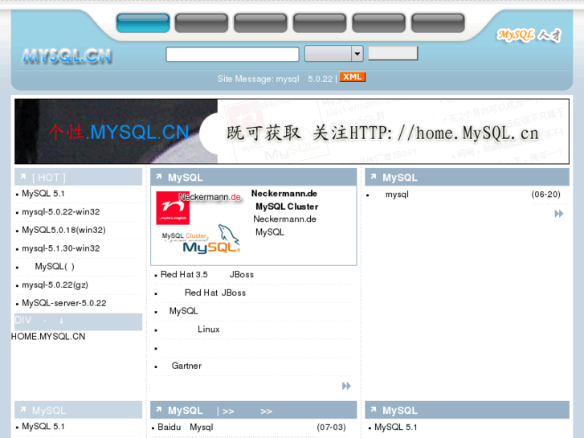
Task: Click the MYSQL.CN site logo
Action: [67, 56]
